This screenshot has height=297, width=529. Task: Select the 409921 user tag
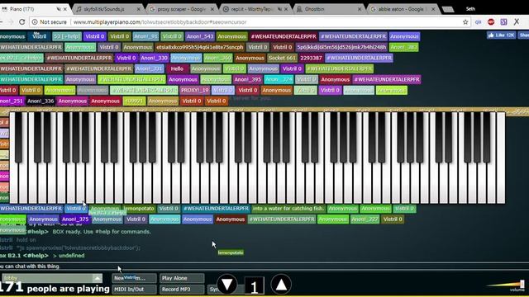(x=134, y=101)
